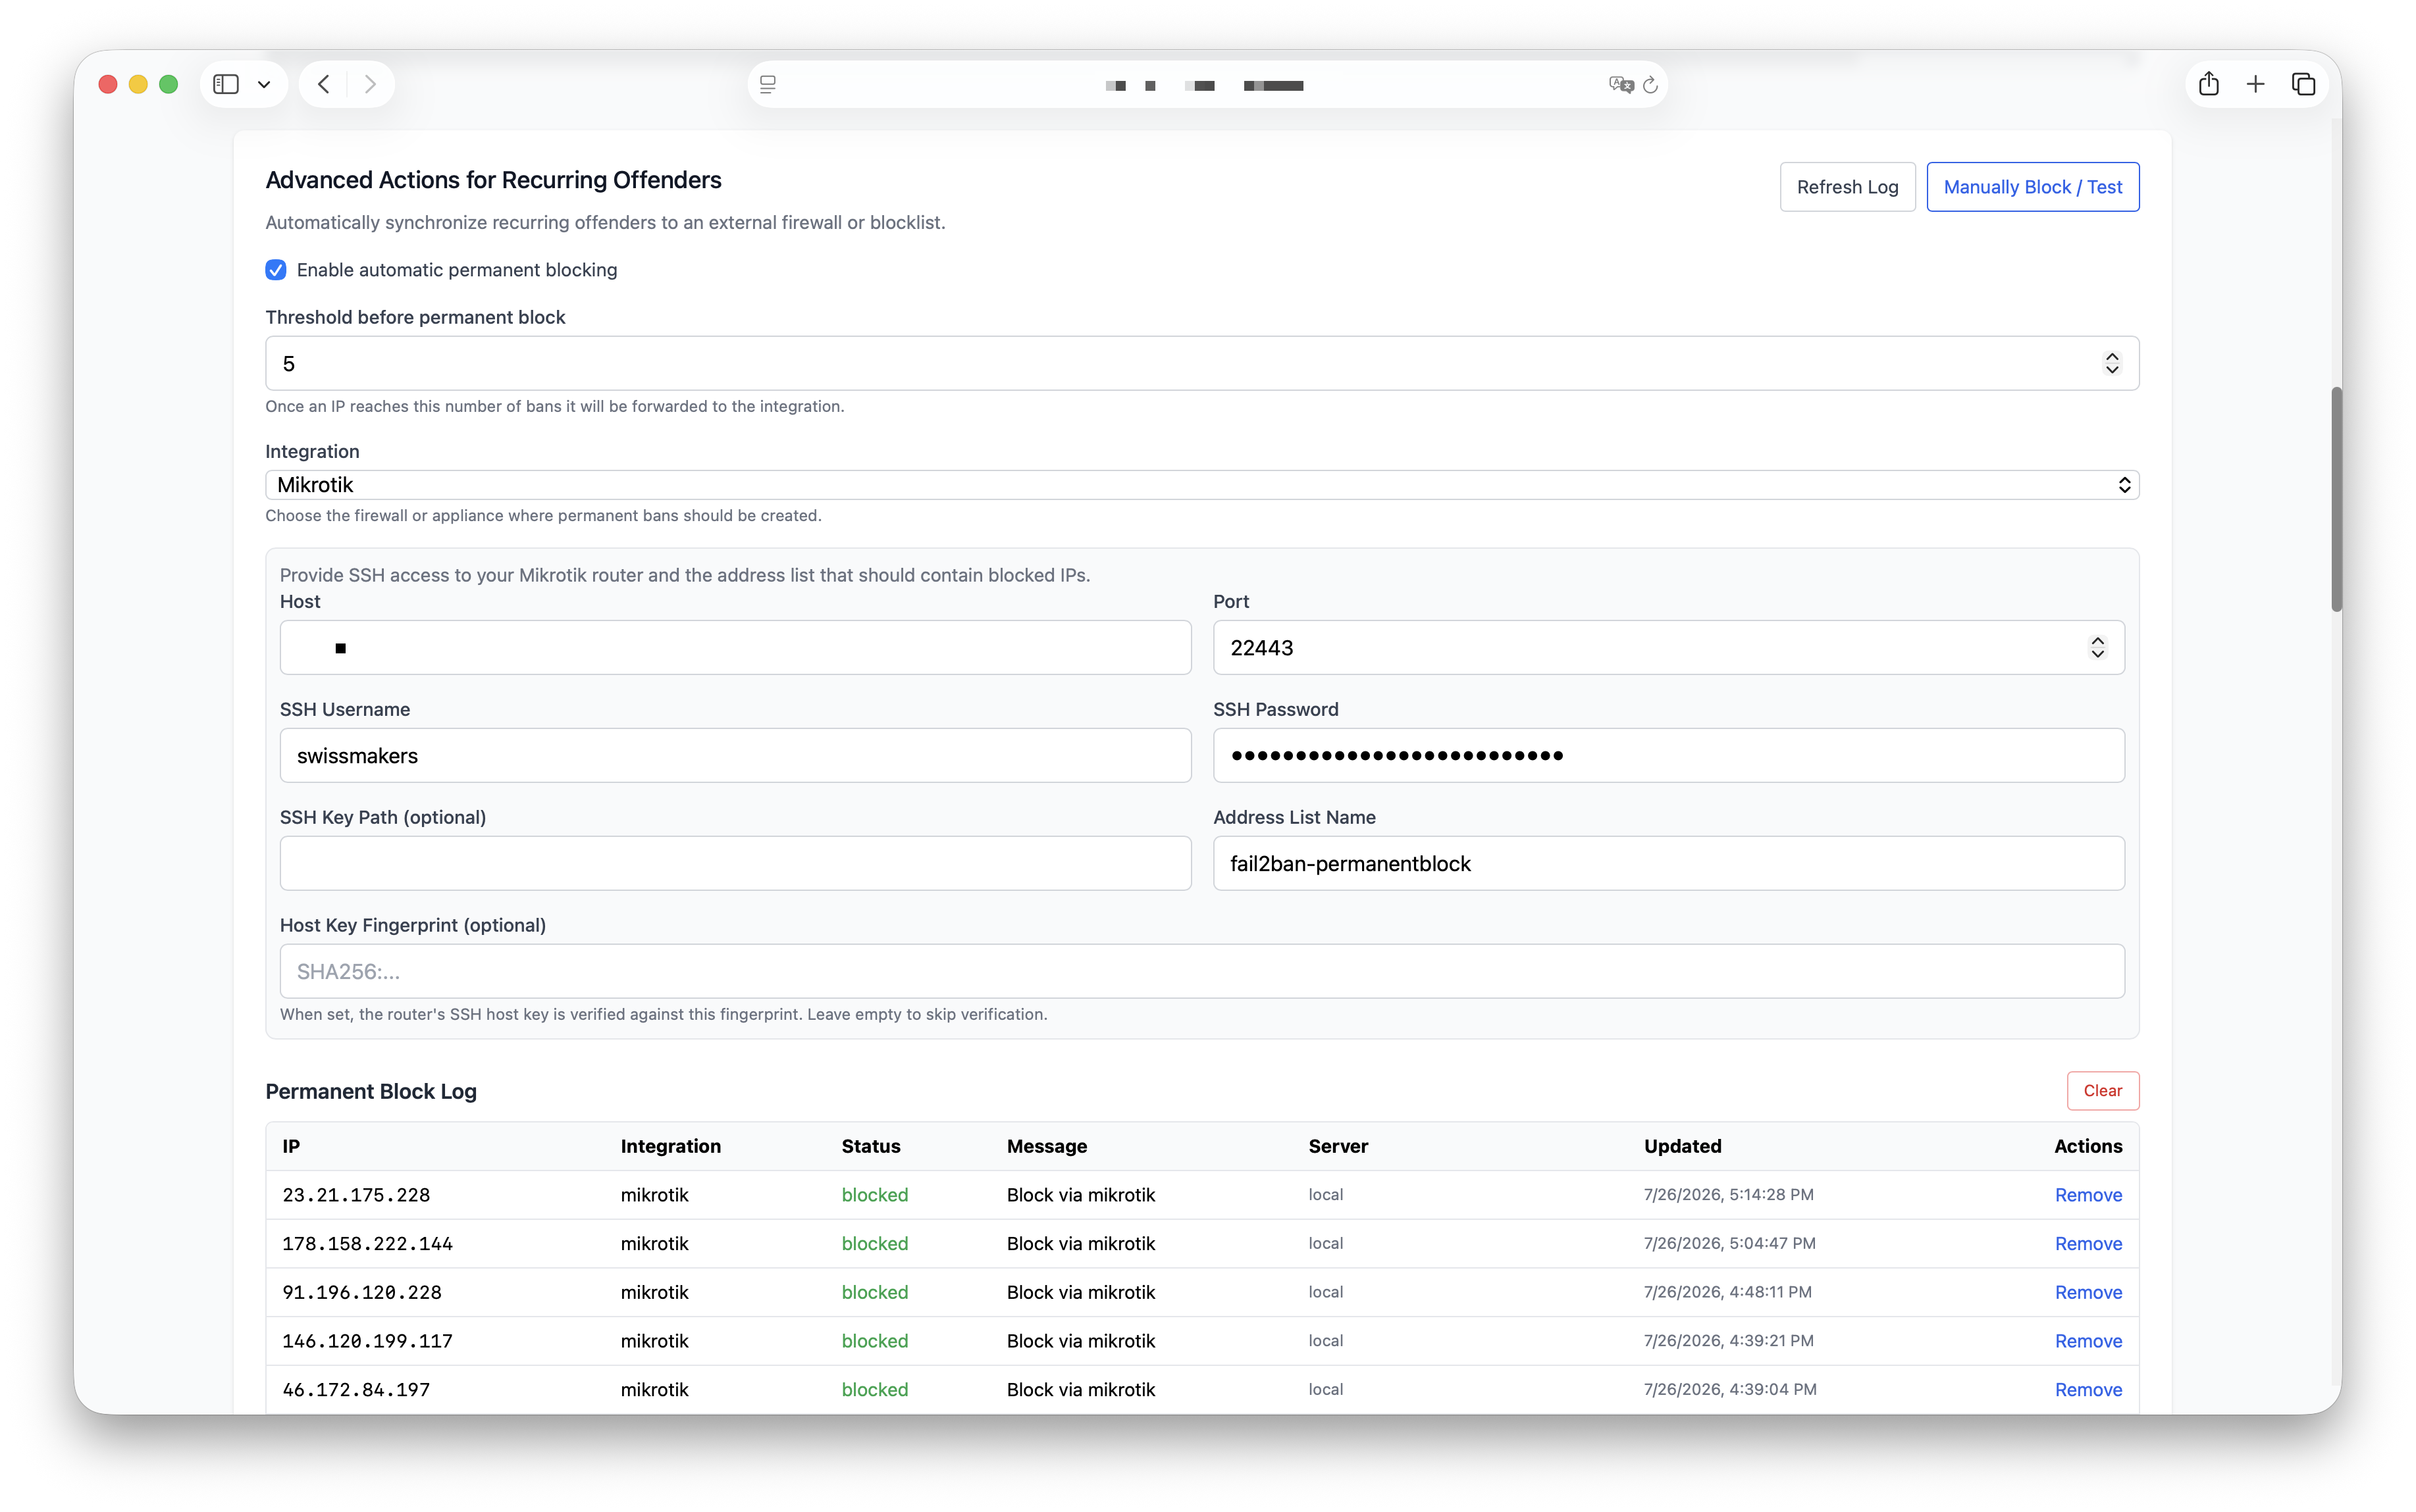Image resolution: width=2416 pixels, height=1512 pixels.
Task: Go back to the previous page
Action: [323, 85]
